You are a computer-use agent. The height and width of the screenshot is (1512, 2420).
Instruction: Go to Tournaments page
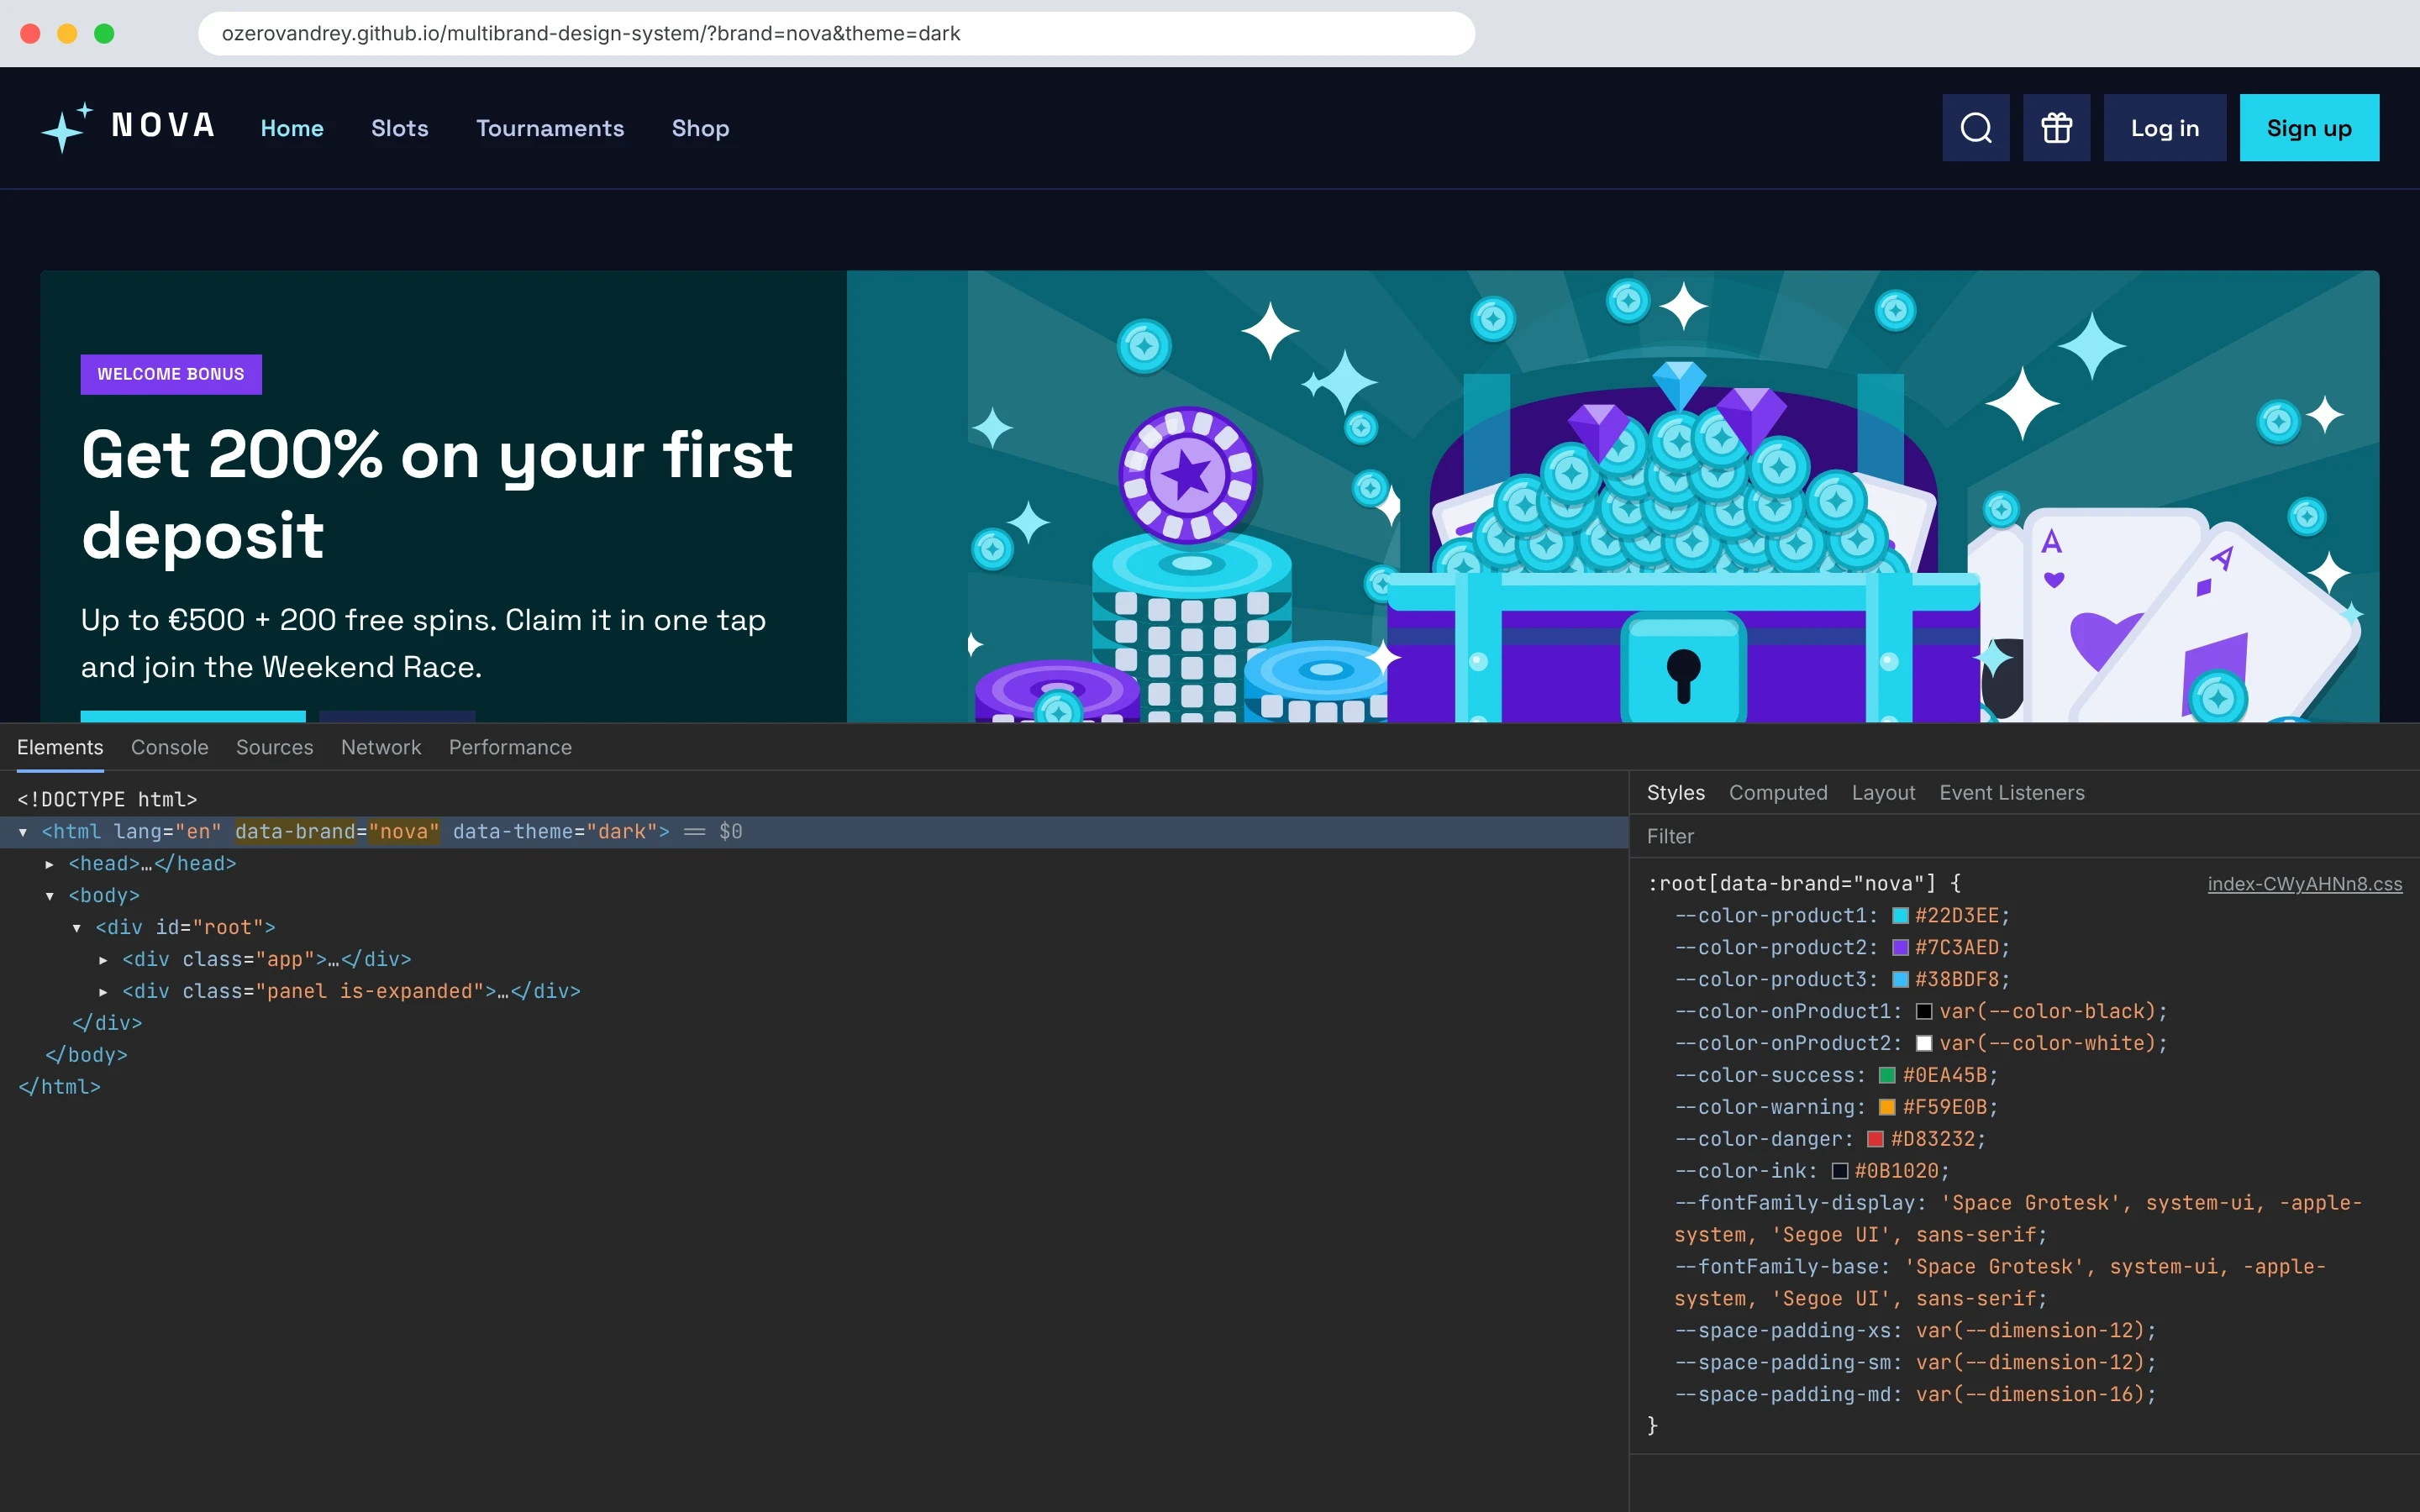pyautogui.click(x=550, y=128)
